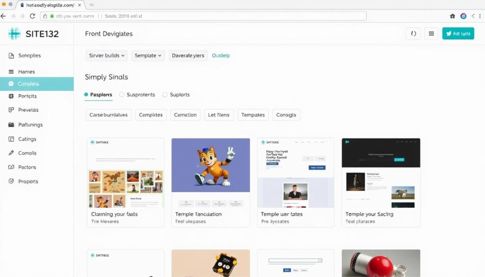Image resolution: width=485 pixels, height=277 pixels.
Task: Filter by Complites tag
Action: (x=151, y=115)
